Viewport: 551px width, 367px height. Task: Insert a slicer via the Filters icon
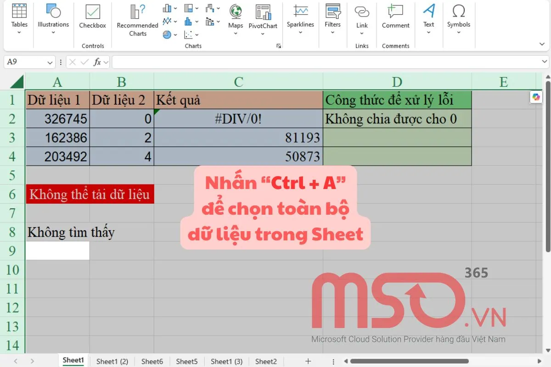click(x=332, y=18)
